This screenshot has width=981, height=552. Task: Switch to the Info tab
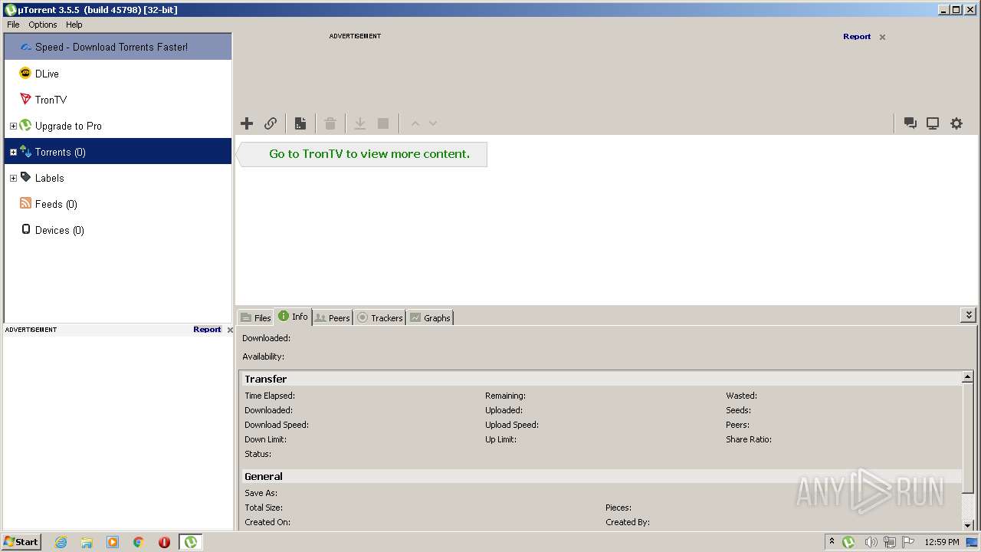point(294,317)
